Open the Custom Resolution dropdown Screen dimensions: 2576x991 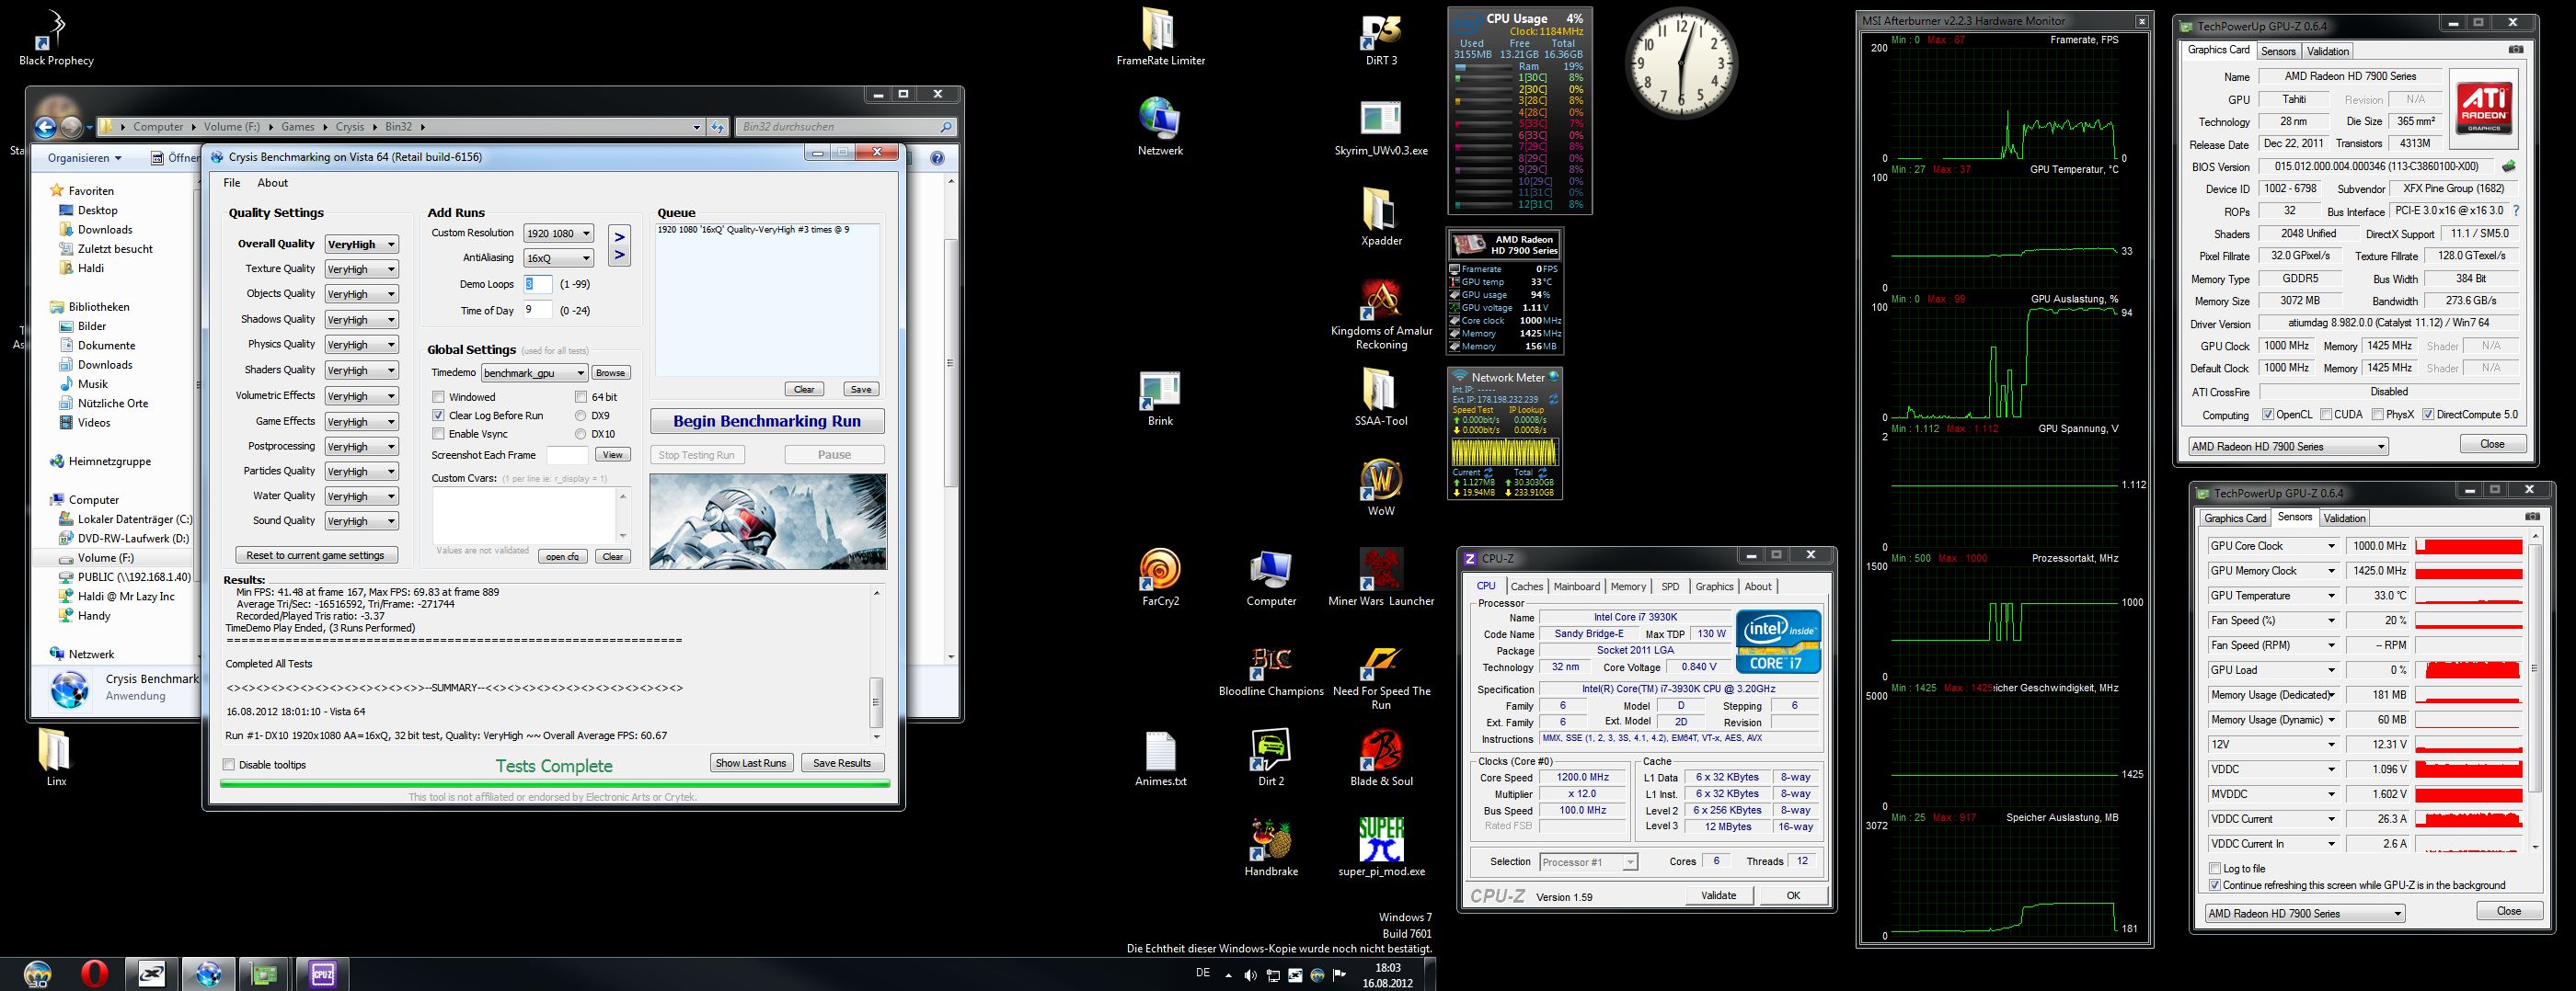coord(558,233)
